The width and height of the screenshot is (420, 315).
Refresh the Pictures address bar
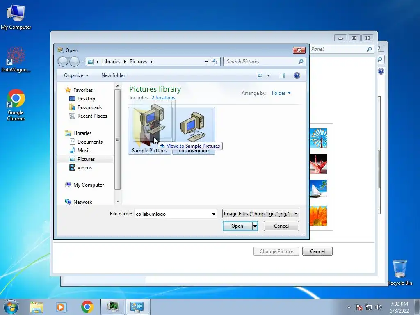tap(215, 62)
